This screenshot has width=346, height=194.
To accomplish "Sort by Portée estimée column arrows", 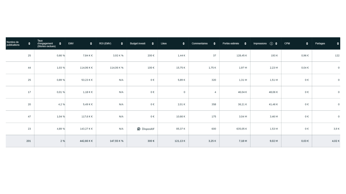I will [245, 43].
